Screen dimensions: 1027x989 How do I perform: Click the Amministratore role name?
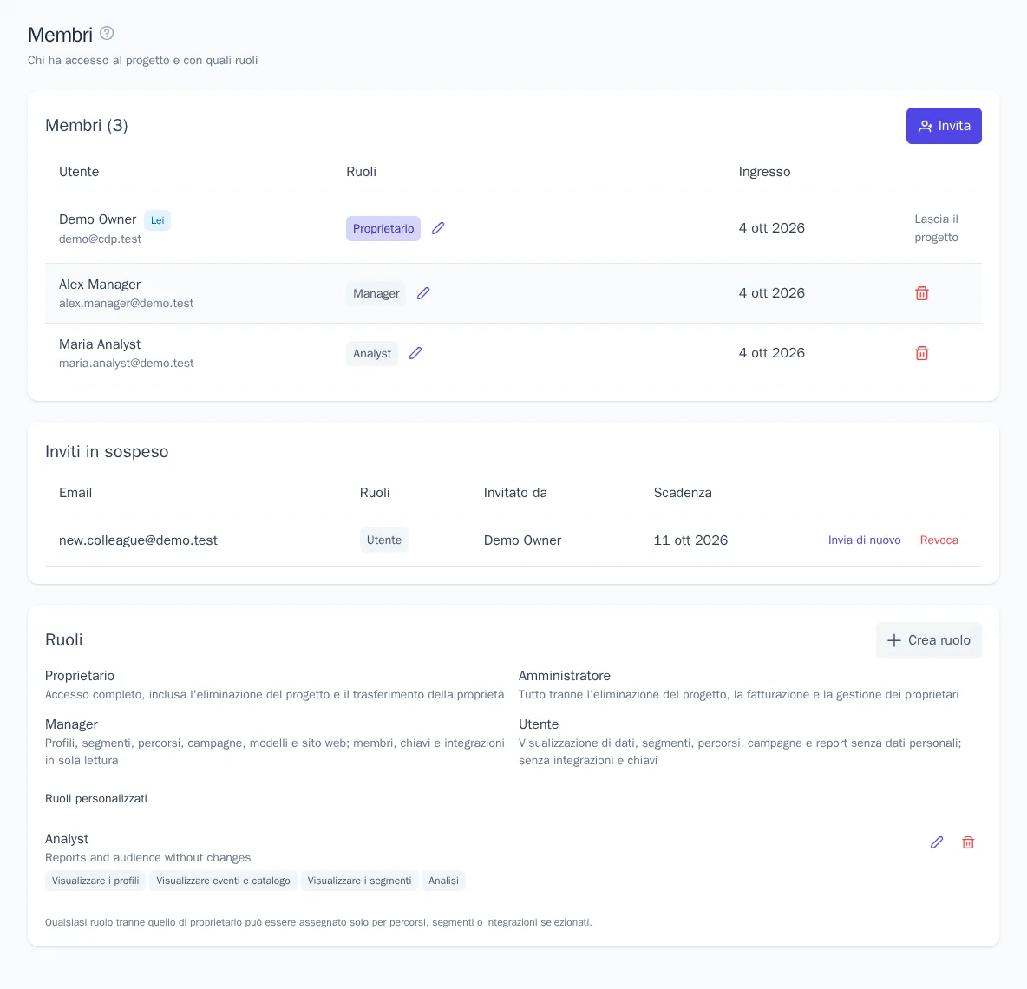coord(565,675)
